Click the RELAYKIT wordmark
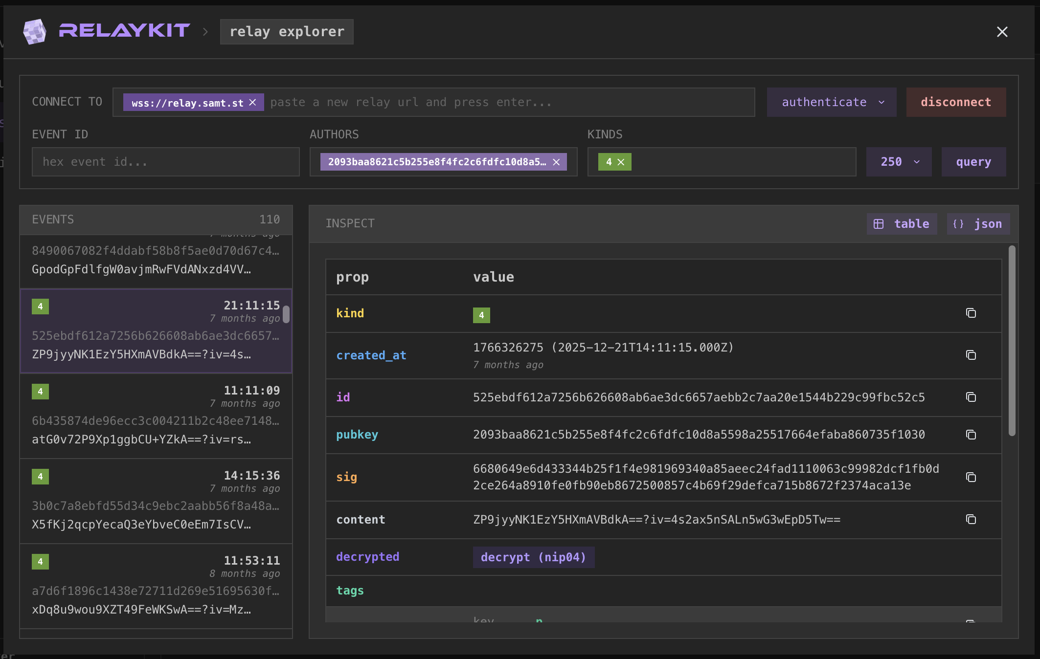This screenshot has height=659, width=1040. point(124,31)
